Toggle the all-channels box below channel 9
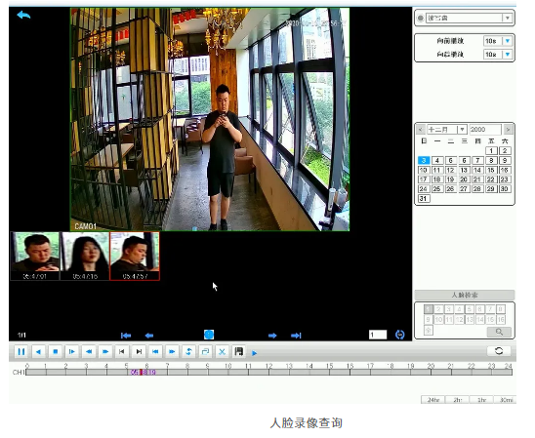The image size is (535, 438). point(429,330)
